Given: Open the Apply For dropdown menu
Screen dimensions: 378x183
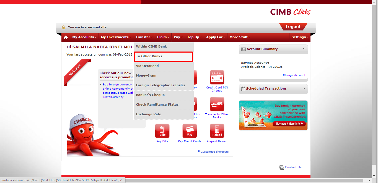Looking at the screenshot, I should pyautogui.click(x=216, y=37).
